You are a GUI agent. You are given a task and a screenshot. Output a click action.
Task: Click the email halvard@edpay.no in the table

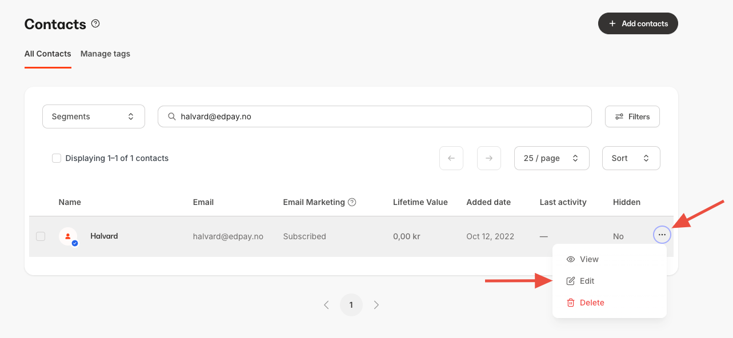tap(228, 236)
